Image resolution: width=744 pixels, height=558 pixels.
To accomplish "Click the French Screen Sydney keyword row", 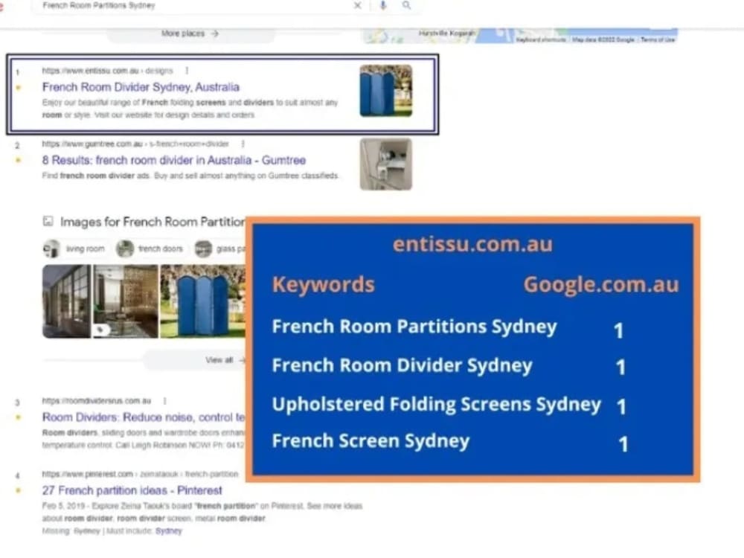I will 449,441.
